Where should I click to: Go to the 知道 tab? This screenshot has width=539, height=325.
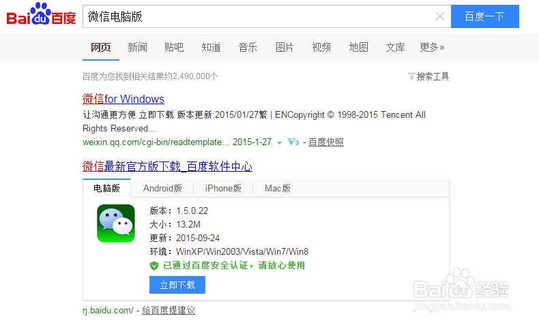[x=211, y=48]
